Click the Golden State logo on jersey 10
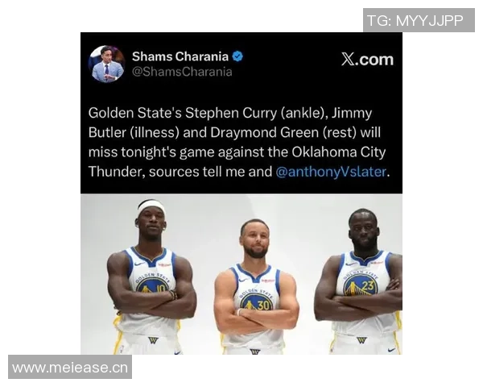The height and width of the screenshot is (387, 483). (152, 283)
